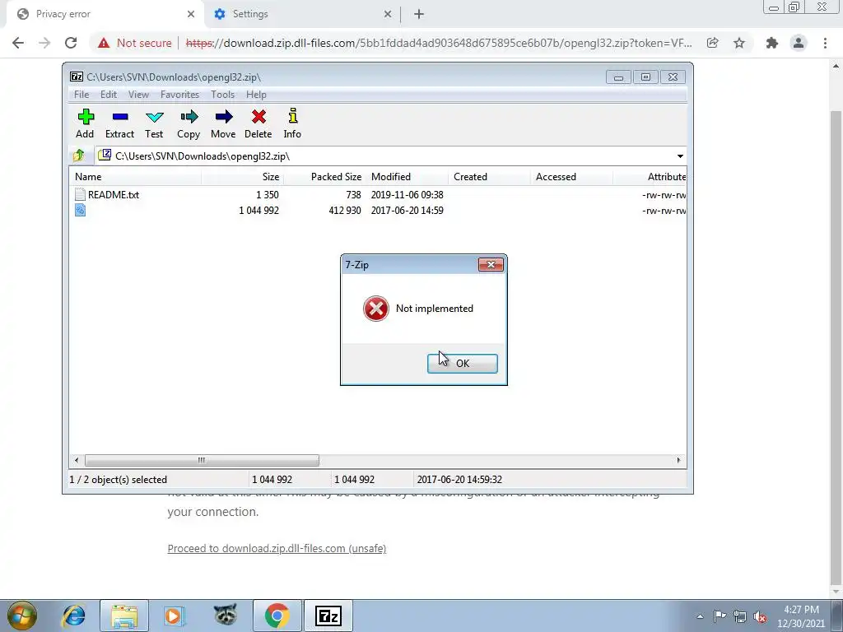
Task: Click the Move toolbar icon
Action: pos(224,117)
